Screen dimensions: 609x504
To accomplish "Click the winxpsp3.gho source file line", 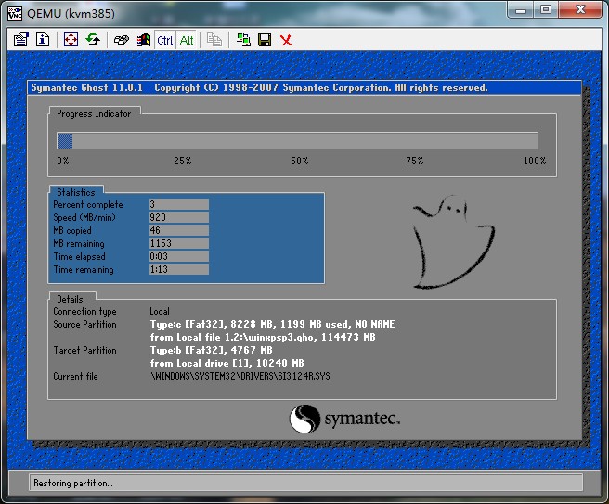I will pyautogui.click(x=263, y=337).
